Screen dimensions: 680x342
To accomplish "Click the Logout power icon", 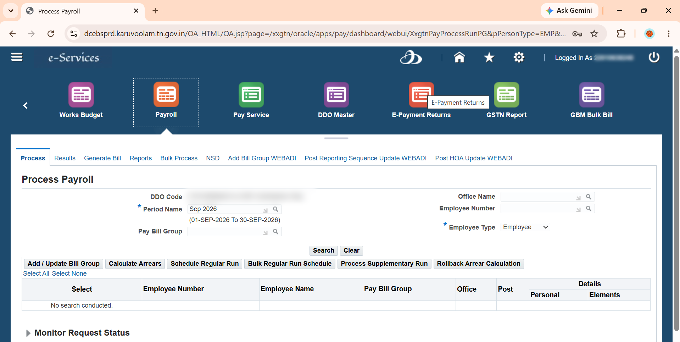I will pos(654,57).
